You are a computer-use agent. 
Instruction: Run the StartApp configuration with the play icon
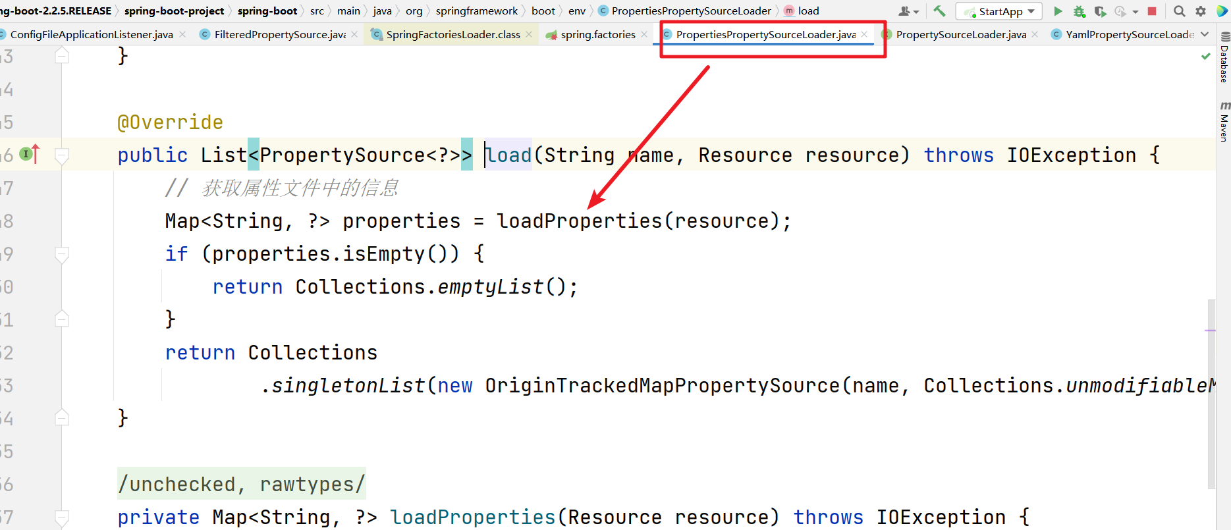point(1058,11)
